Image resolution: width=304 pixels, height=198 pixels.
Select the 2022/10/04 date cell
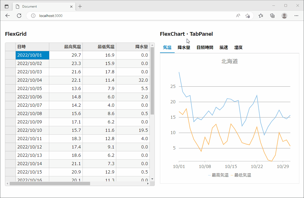pos(32,80)
